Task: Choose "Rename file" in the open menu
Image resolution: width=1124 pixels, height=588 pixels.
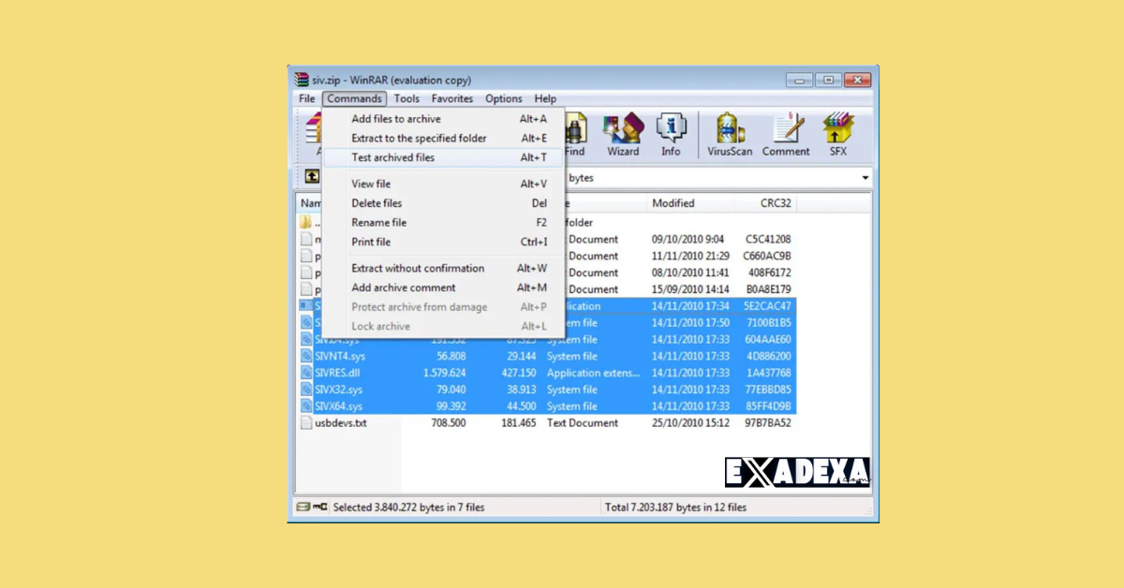Action: point(378,222)
